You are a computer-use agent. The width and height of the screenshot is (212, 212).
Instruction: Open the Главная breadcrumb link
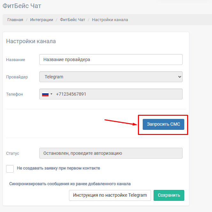tap(15, 20)
